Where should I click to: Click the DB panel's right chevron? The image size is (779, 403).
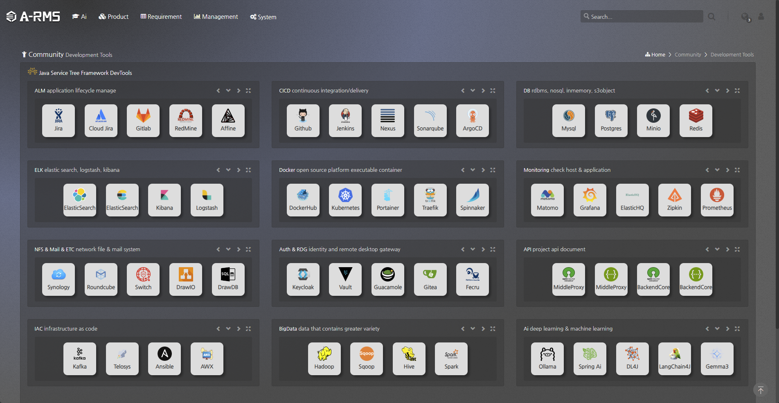coord(727,90)
